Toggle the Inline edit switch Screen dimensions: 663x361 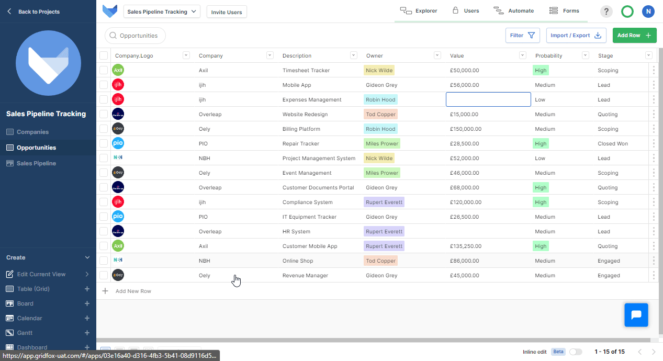(576, 352)
